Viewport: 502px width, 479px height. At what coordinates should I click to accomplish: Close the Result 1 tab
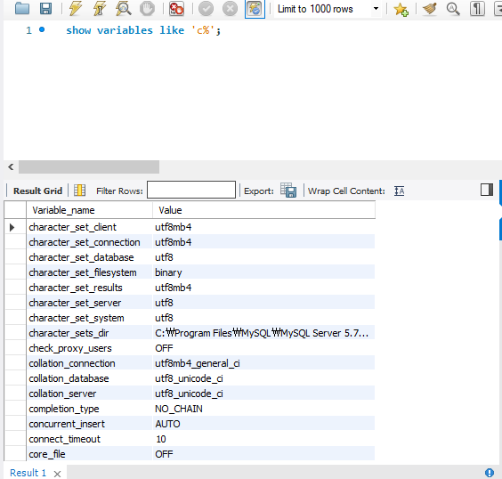[x=57, y=474]
